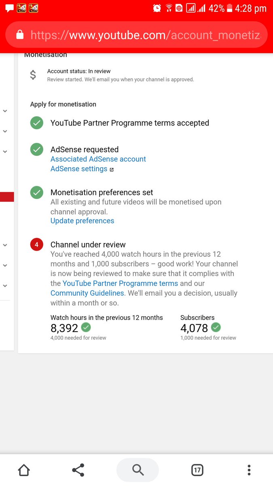Tap the 'AdSense requested' heading
The width and height of the screenshot is (273, 486).
(85, 149)
